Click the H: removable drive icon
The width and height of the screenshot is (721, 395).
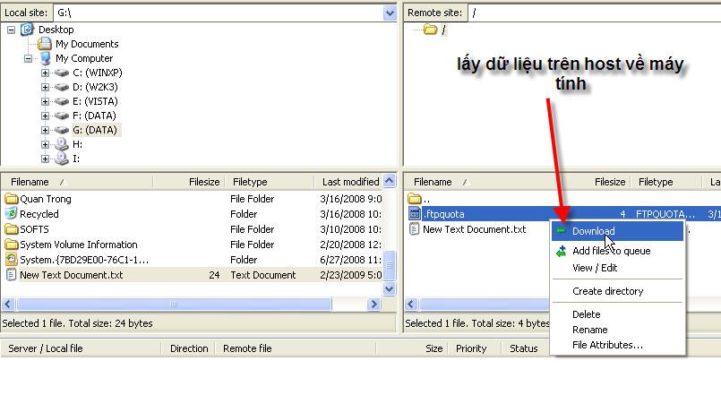pyautogui.click(x=62, y=144)
